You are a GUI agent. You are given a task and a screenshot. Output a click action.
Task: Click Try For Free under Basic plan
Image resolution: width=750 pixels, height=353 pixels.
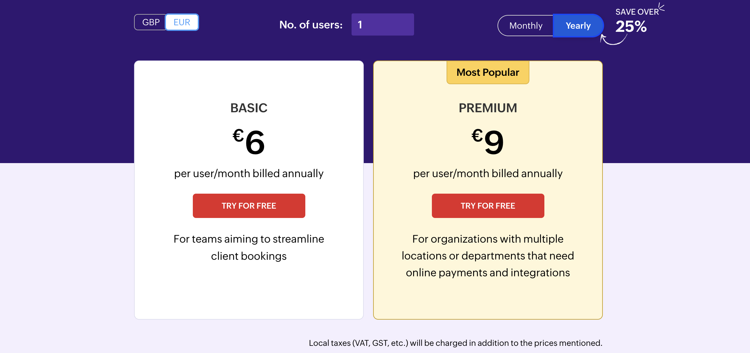point(249,206)
